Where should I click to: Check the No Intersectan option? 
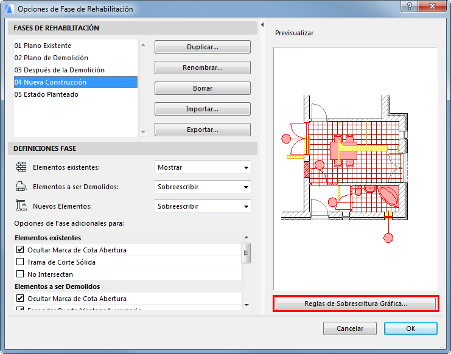[20, 274]
